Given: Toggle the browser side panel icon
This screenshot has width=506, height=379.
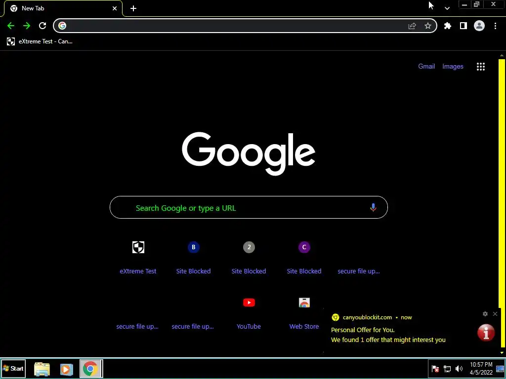Looking at the screenshot, I should [464, 26].
